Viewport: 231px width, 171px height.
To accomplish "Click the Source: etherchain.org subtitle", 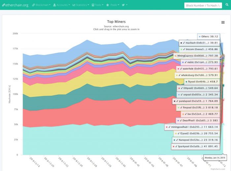I will (116, 26).
